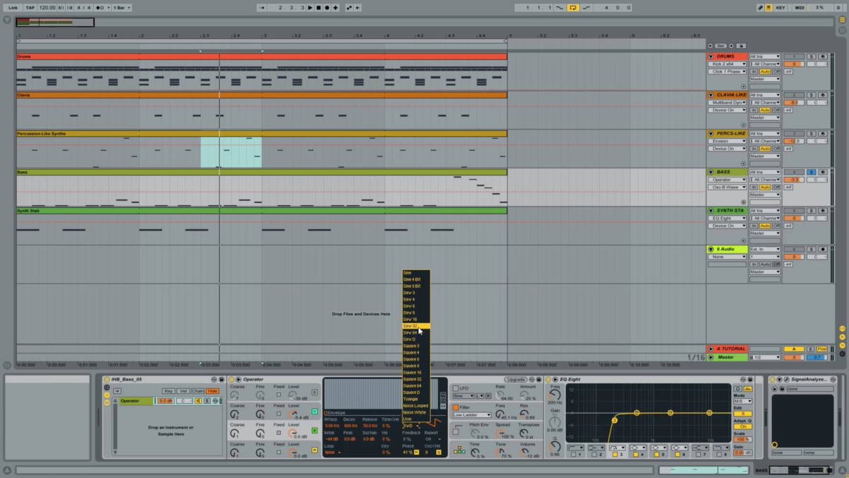Image resolution: width=849 pixels, height=478 pixels.
Task: Arm the DRUMS track record button
Action: click(821, 57)
